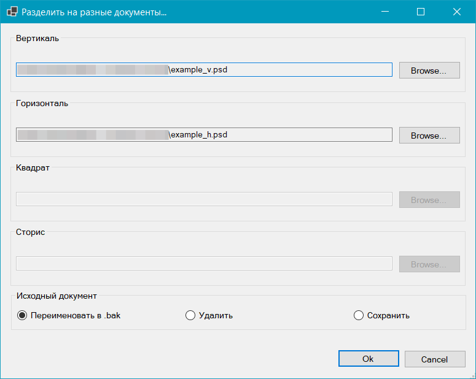
Task: Click the dialog title text in the title bar
Action: point(94,12)
